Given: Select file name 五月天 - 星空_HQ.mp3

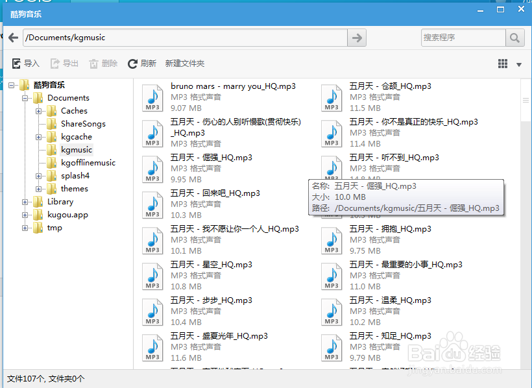Looking at the screenshot, I should (x=212, y=265).
